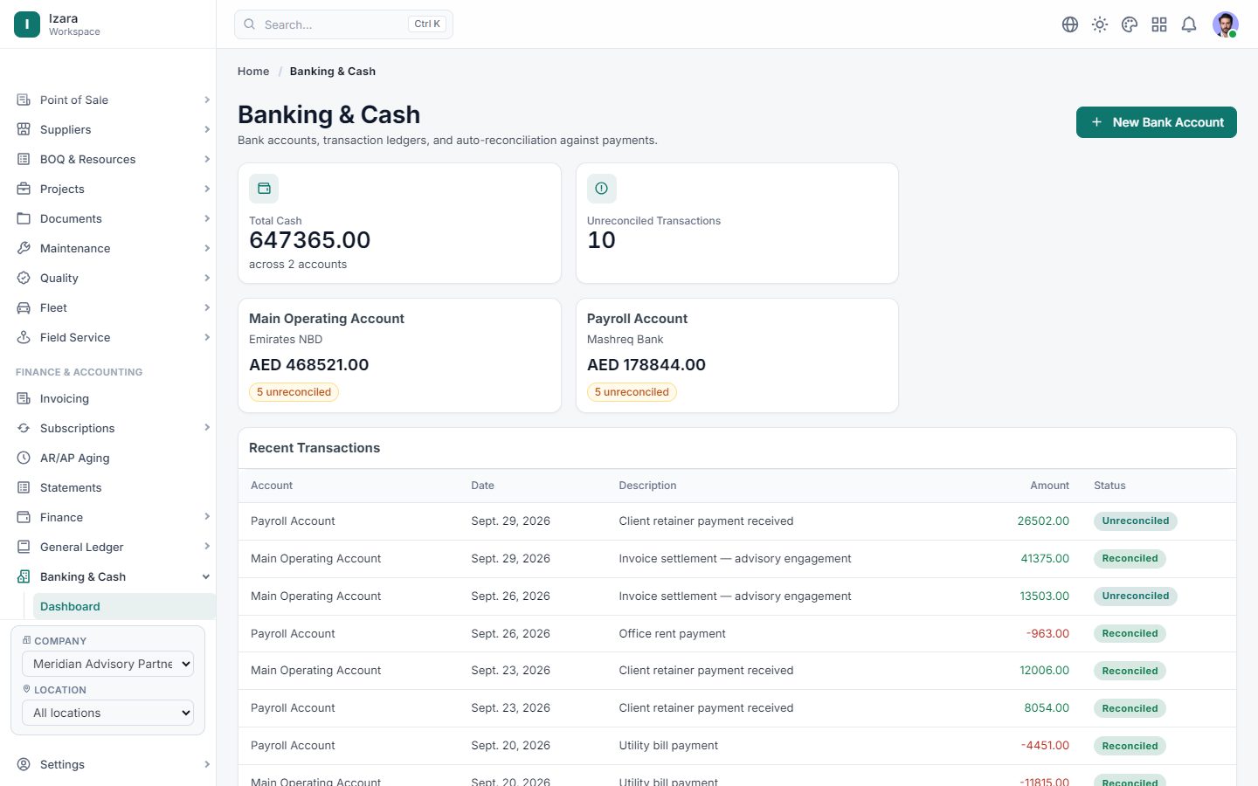The height and width of the screenshot is (786, 1258).
Task: Expand the Subscriptions chevron
Action: point(207,428)
